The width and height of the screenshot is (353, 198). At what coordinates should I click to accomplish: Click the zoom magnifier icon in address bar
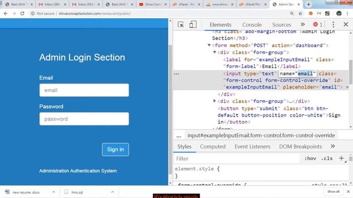click(292, 13)
